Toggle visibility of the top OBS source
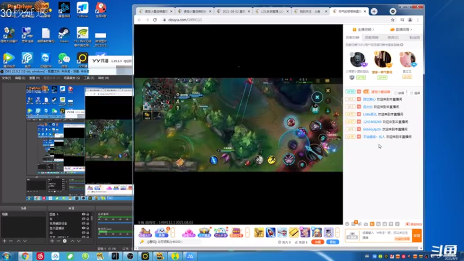Image resolution: width=464 pixels, height=261 pixels. pos(84,214)
